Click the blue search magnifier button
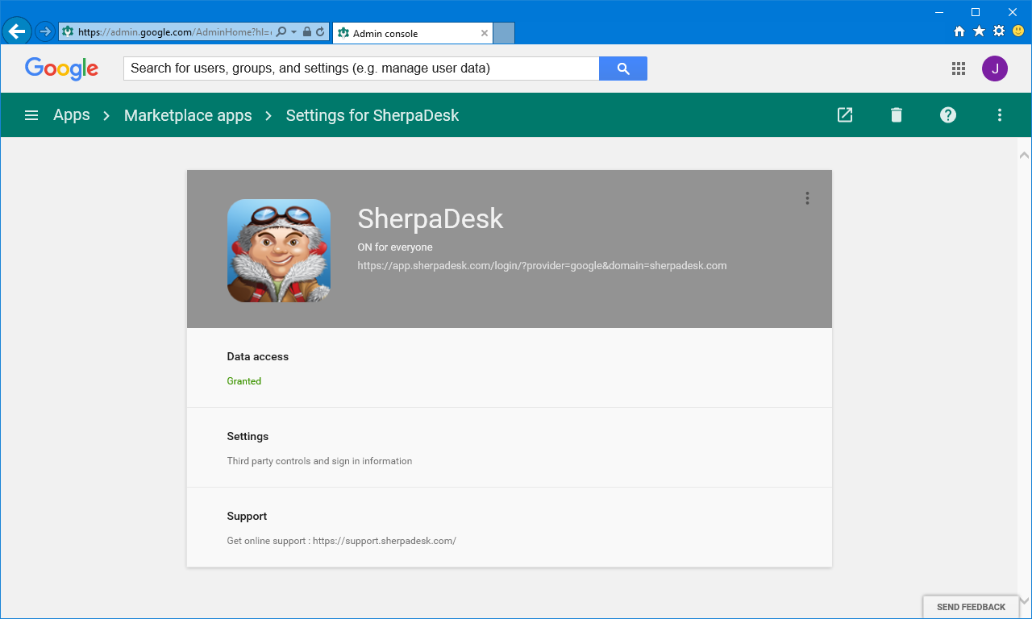Viewport: 1032px width, 619px height. 622,69
